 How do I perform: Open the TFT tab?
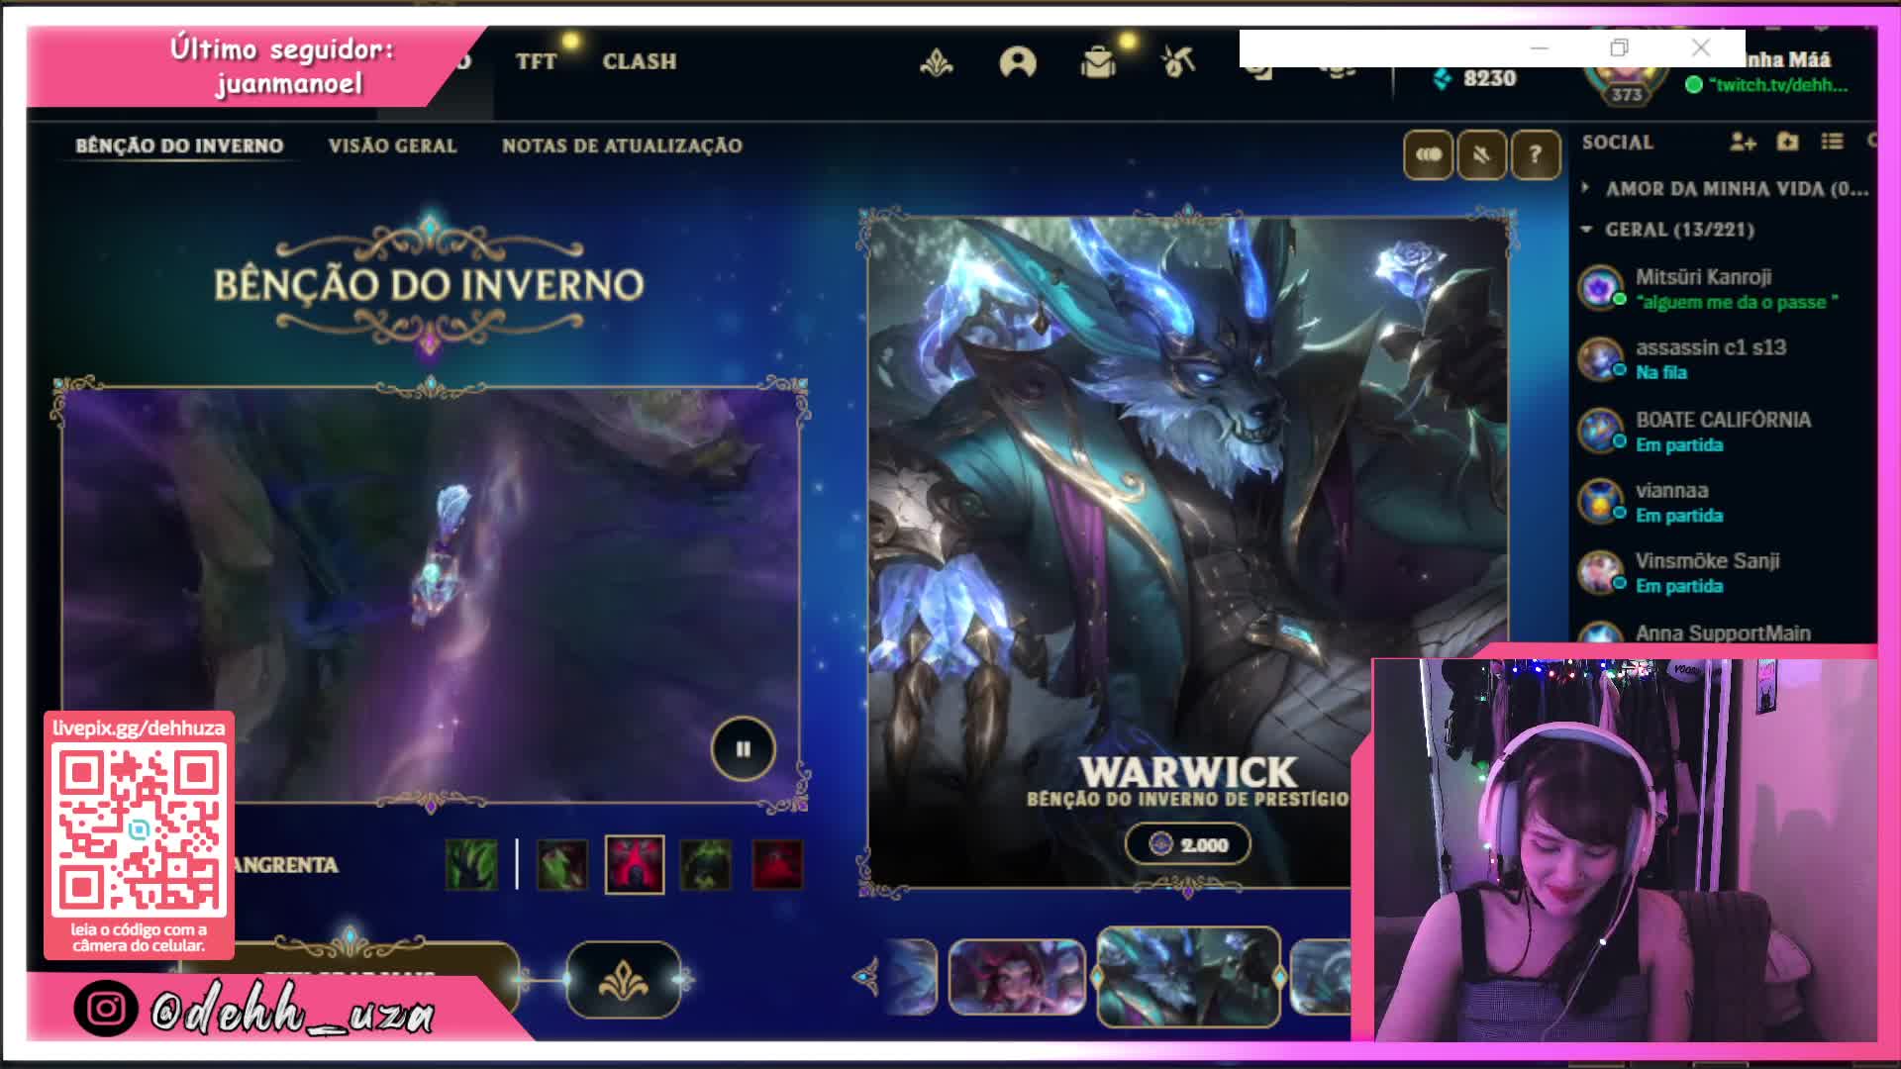click(x=536, y=61)
